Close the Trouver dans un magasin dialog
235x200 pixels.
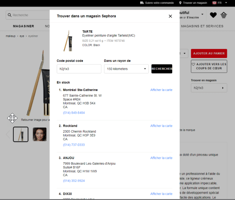pyautogui.click(x=170, y=16)
